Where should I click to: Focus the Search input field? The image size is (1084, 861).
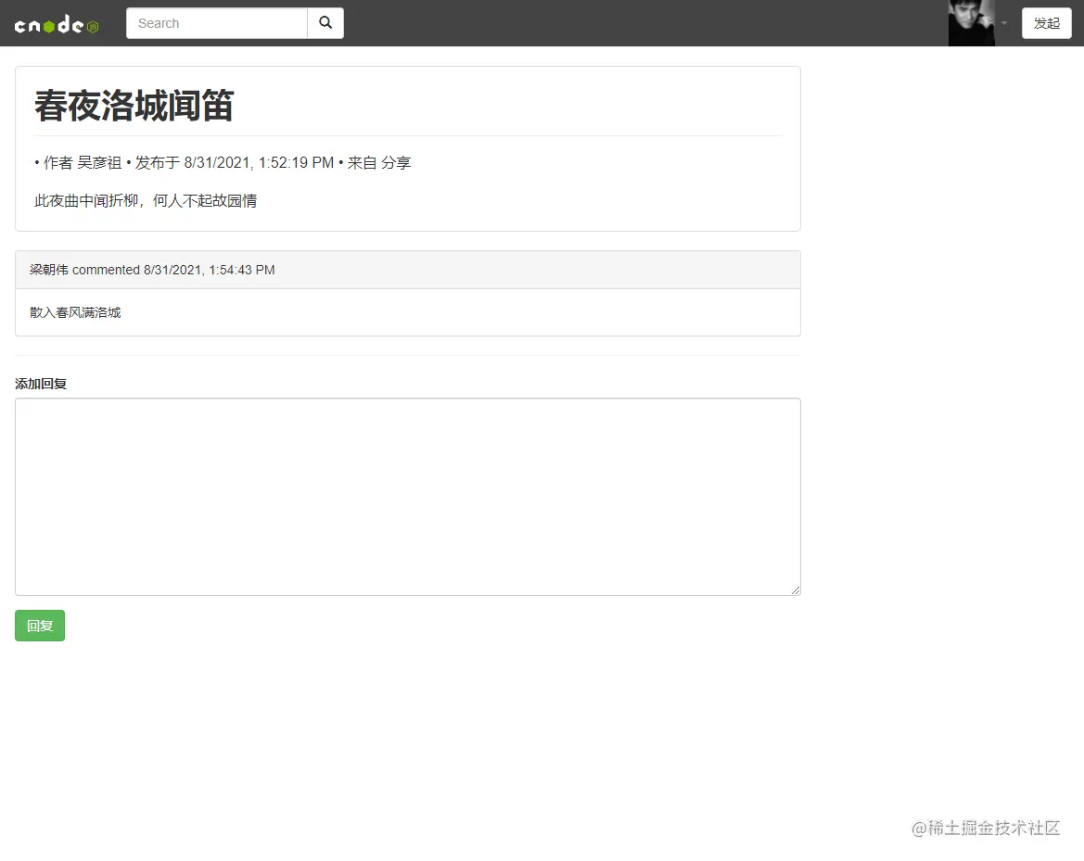217,23
